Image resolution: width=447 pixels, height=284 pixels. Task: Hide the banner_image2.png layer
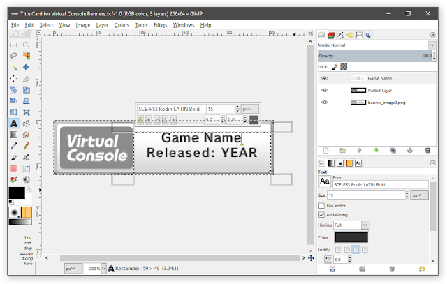point(324,103)
